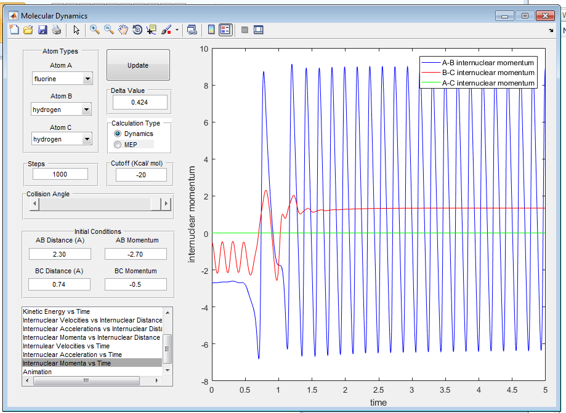
Task: Click the Open File folder icon
Action: pyautogui.click(x=28, y=30)
